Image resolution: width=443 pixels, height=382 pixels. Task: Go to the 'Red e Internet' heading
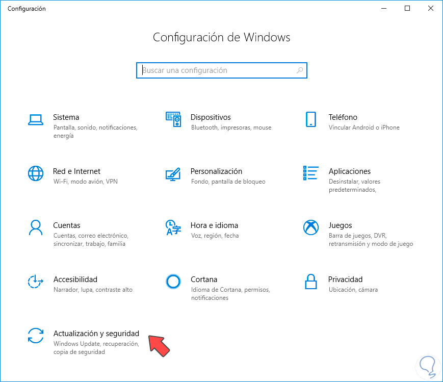point(76,171)
